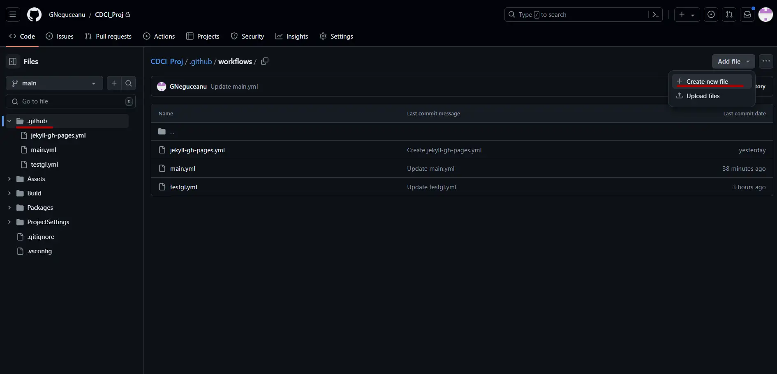The width and height of the screenshot is (777, 374).
Task: Search this repository with the magnifier icon
Action: [x=129, y=83]
